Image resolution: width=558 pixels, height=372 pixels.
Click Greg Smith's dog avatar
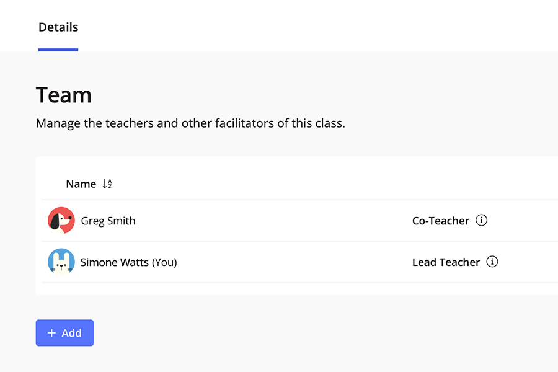61,221
